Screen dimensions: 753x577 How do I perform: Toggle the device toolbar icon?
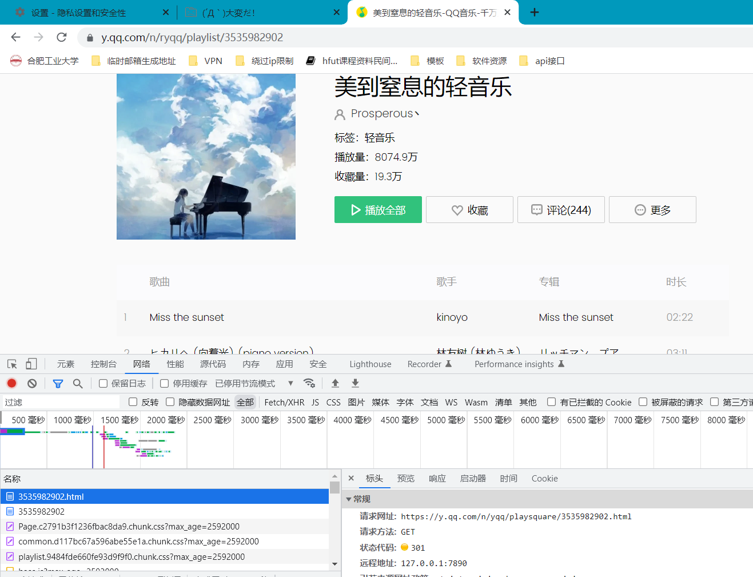[x=30, y=364]
